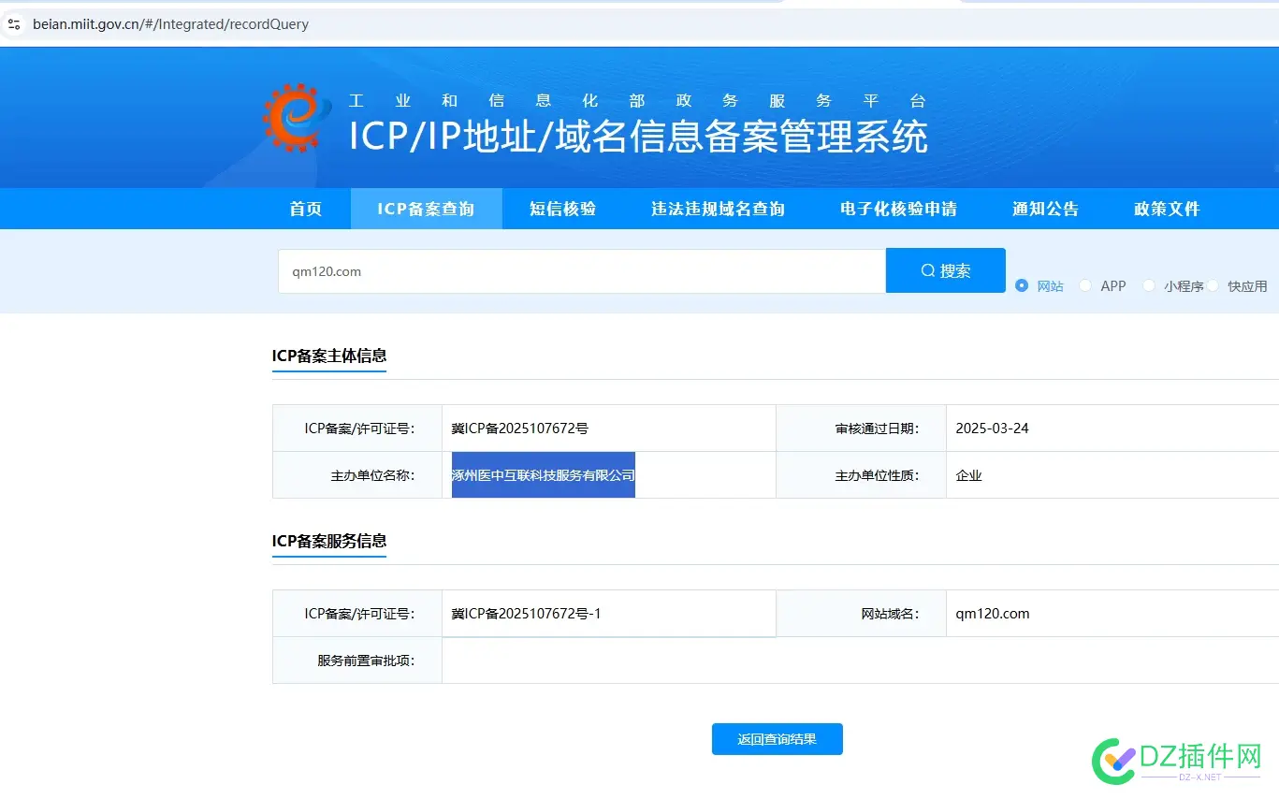Click the 返回查询结果 button
Viewport: 1279px width, 799px height.
777,739
